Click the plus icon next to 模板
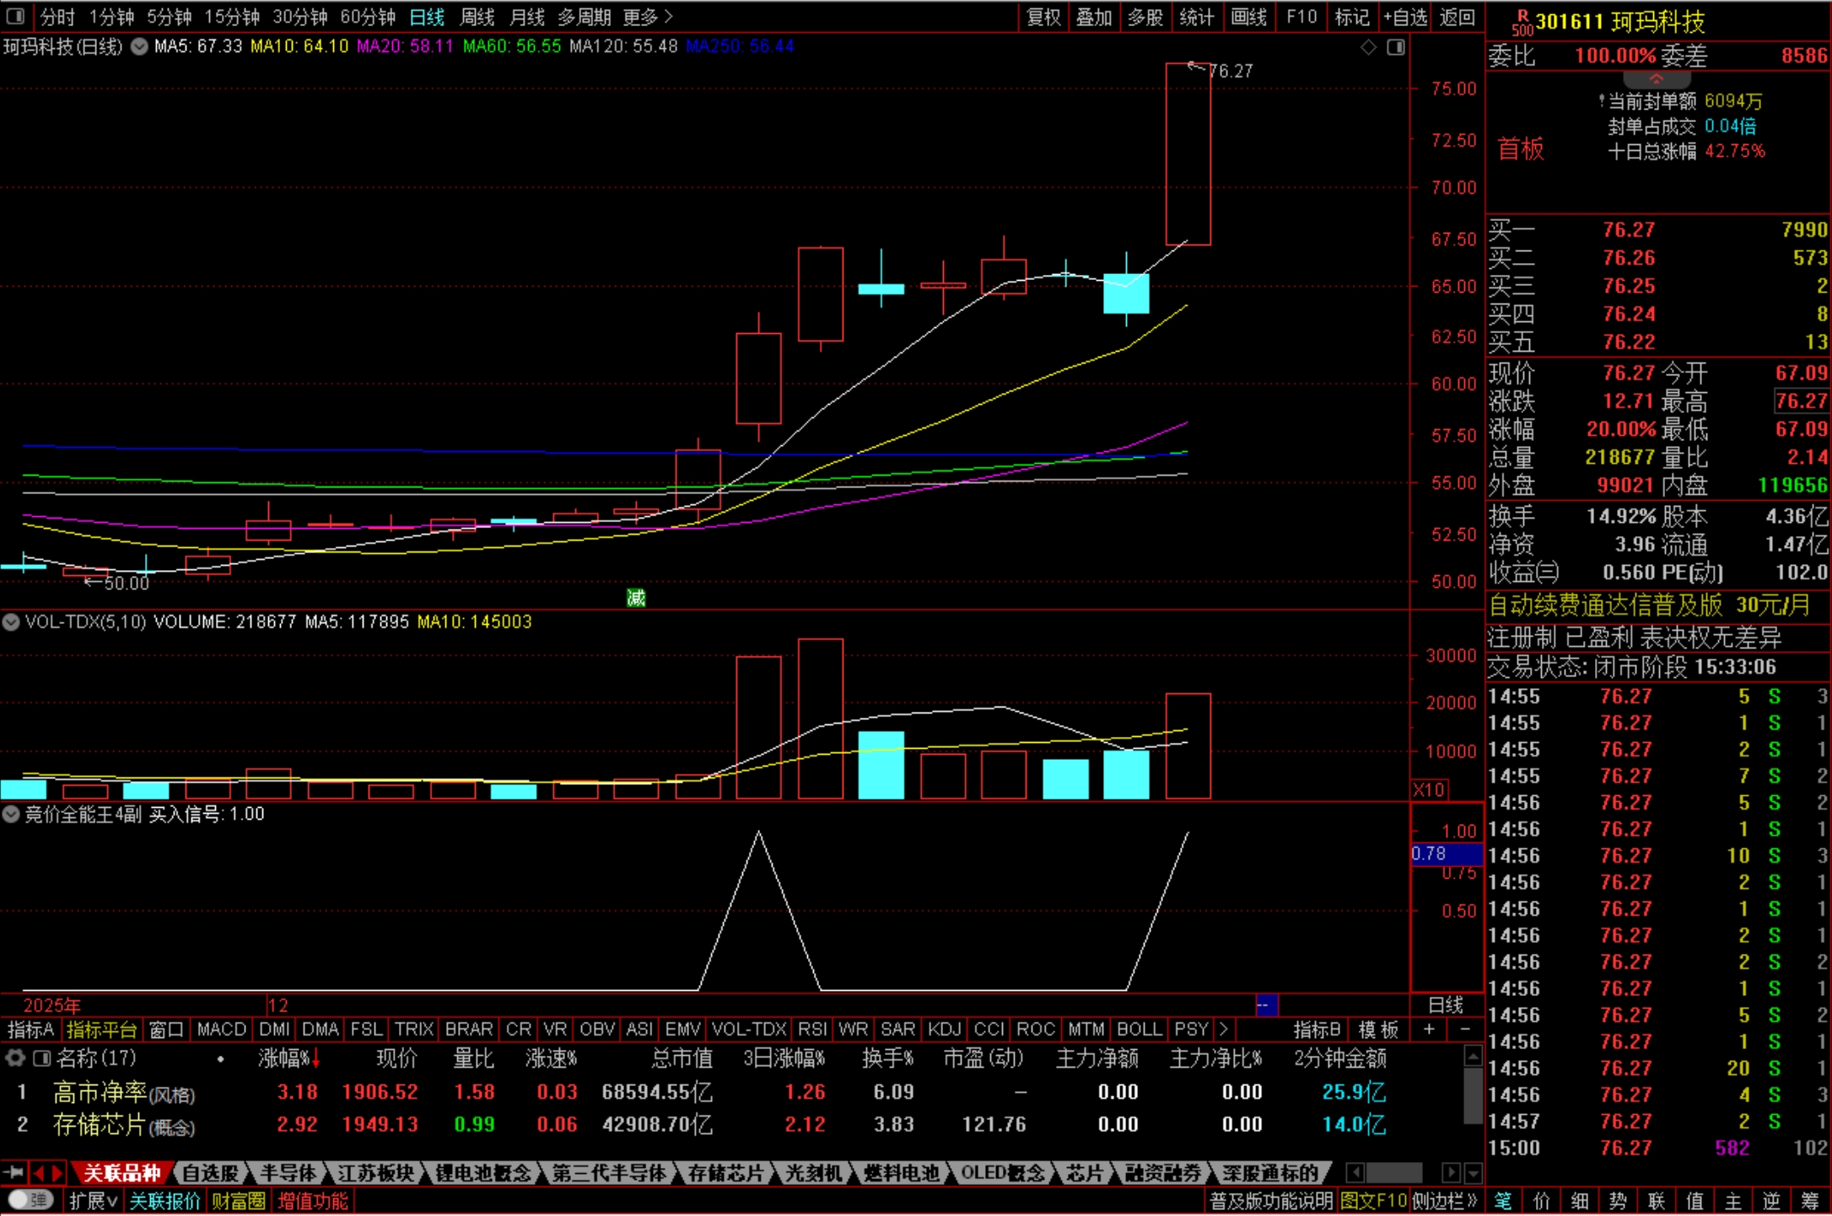This screenshot has height=1216, width=1832. 1429,1030
